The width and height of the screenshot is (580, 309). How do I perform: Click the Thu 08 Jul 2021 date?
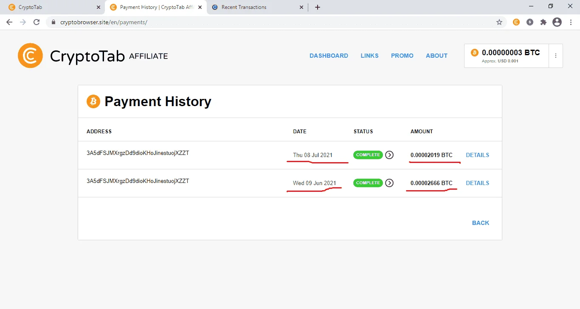pos(313,155)
